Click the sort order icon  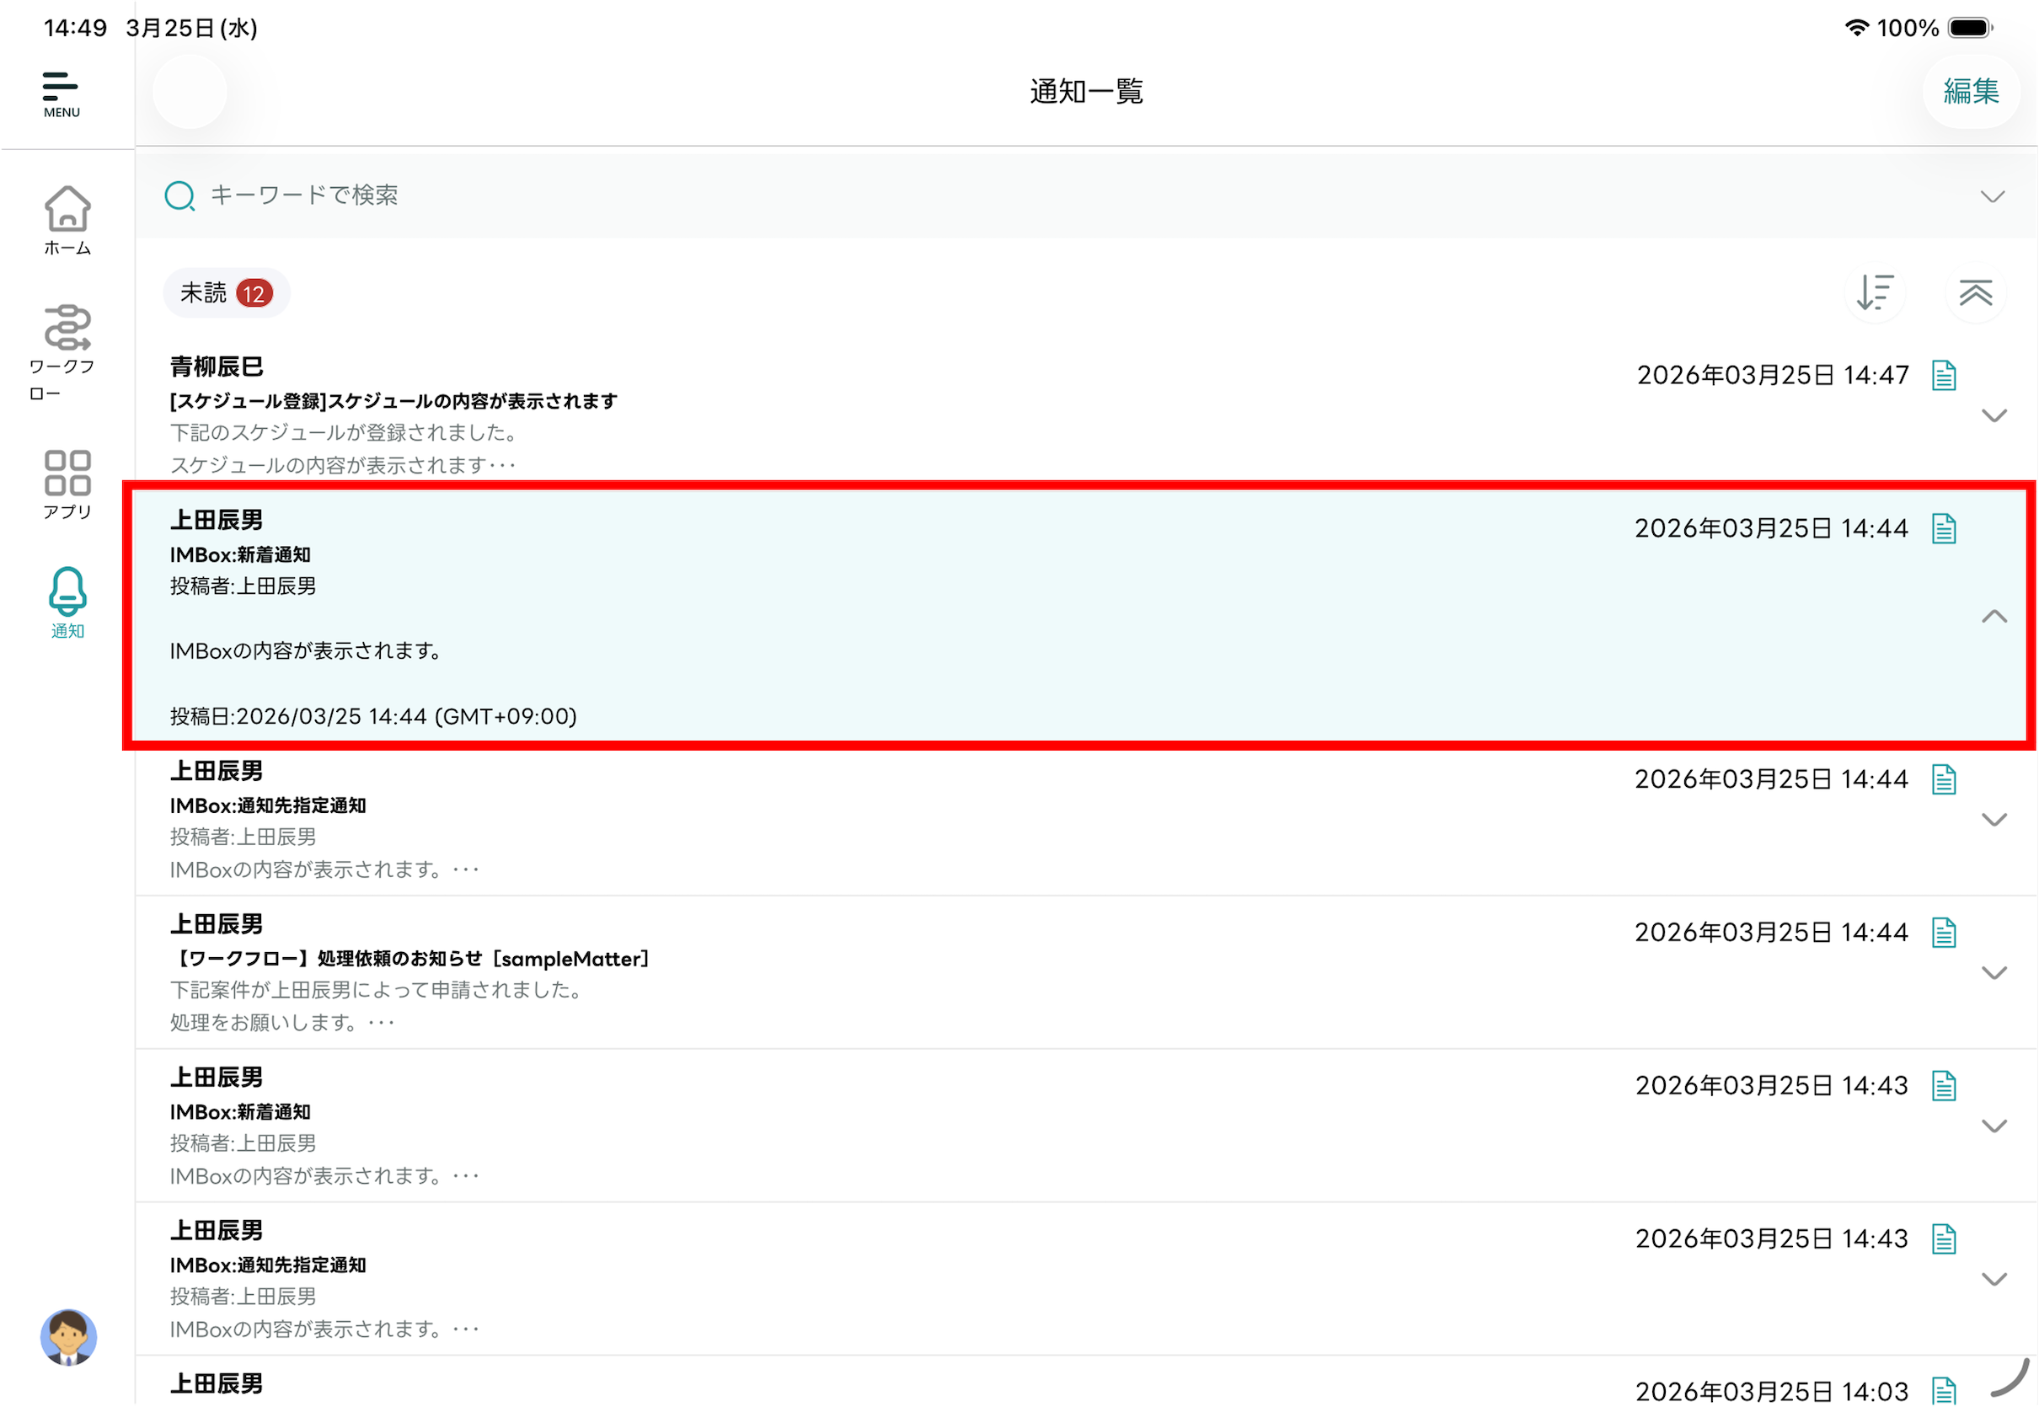click(x=1874, y=292)
